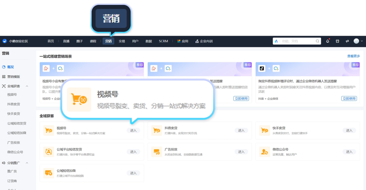Screen dimensions: 366x190
Task: Click the 小鹅创业社区 logo icon
Action: click(x=4, y=41)
